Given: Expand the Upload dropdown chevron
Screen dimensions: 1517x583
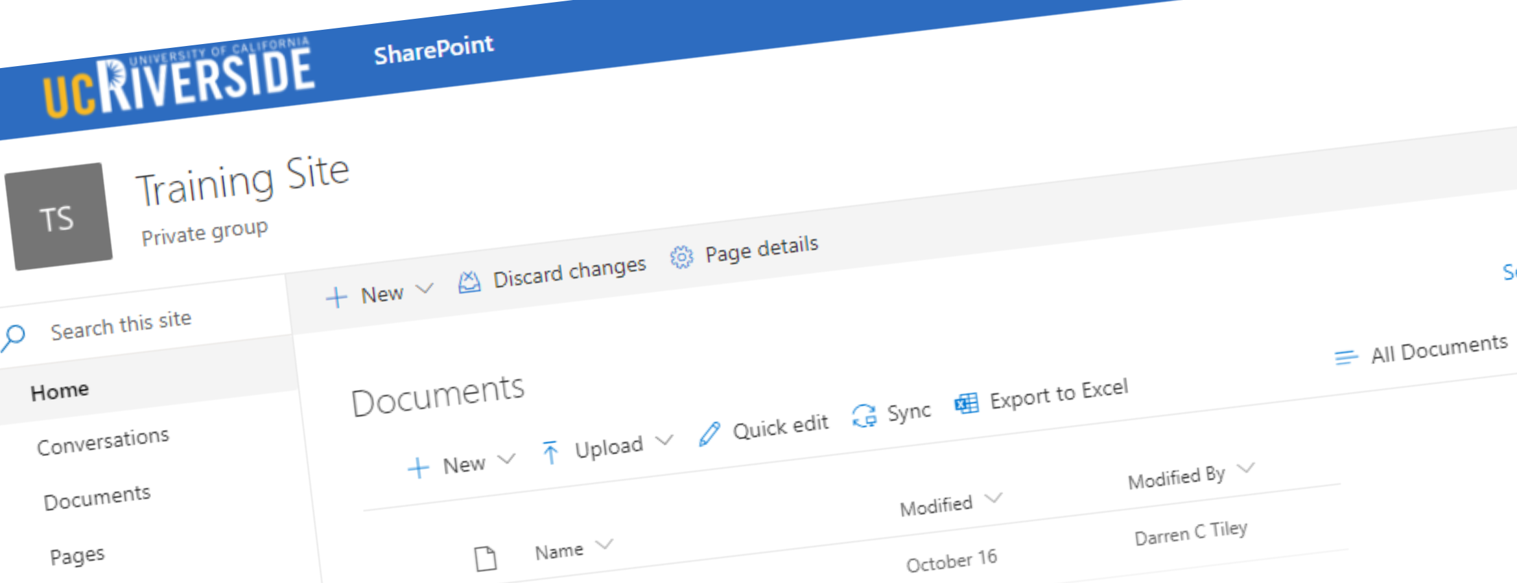Looking at the screenshot, I should point(664,440).
